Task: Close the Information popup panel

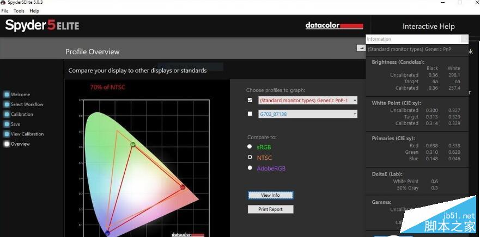Action: pyautogui.click(x=464, y=39)
